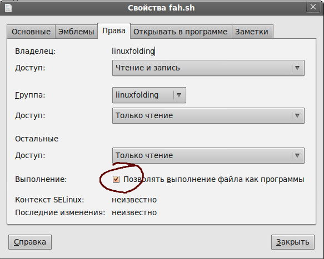This screenshot has height=259, width=324.
Task: Click the owner name linuxfolding text
Action: [x=133, y=51]
